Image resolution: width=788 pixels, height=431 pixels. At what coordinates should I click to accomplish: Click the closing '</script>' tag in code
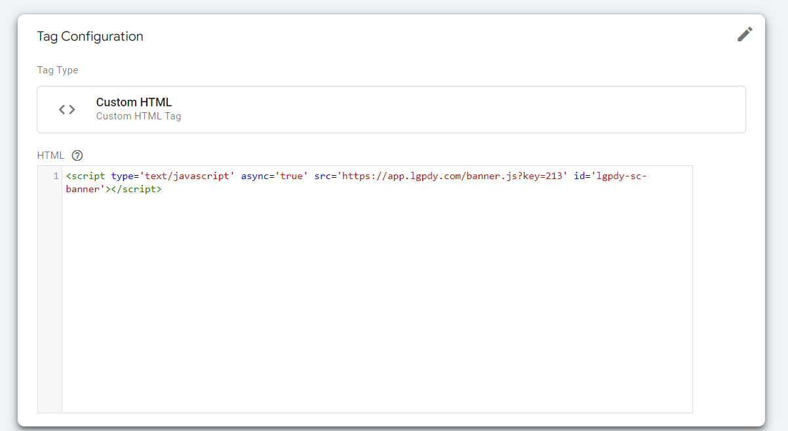136,190
